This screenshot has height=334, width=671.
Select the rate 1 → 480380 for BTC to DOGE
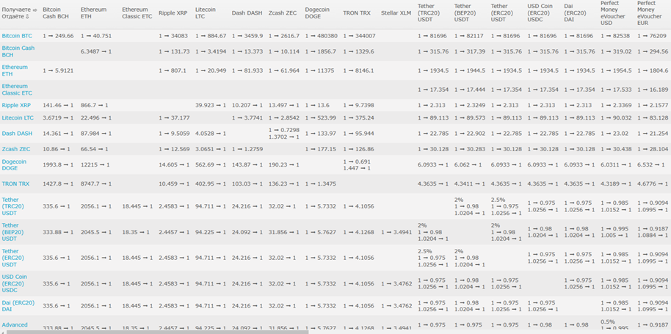pyautogui.click(x=322, y=36)
